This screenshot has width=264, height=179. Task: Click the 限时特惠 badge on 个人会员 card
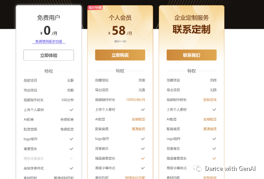(95, 8)
